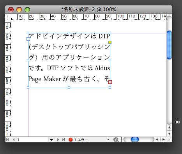The width and height of the screenshot is (182, 154).
Task: Click the scroll down arrow
Action: 169,133
